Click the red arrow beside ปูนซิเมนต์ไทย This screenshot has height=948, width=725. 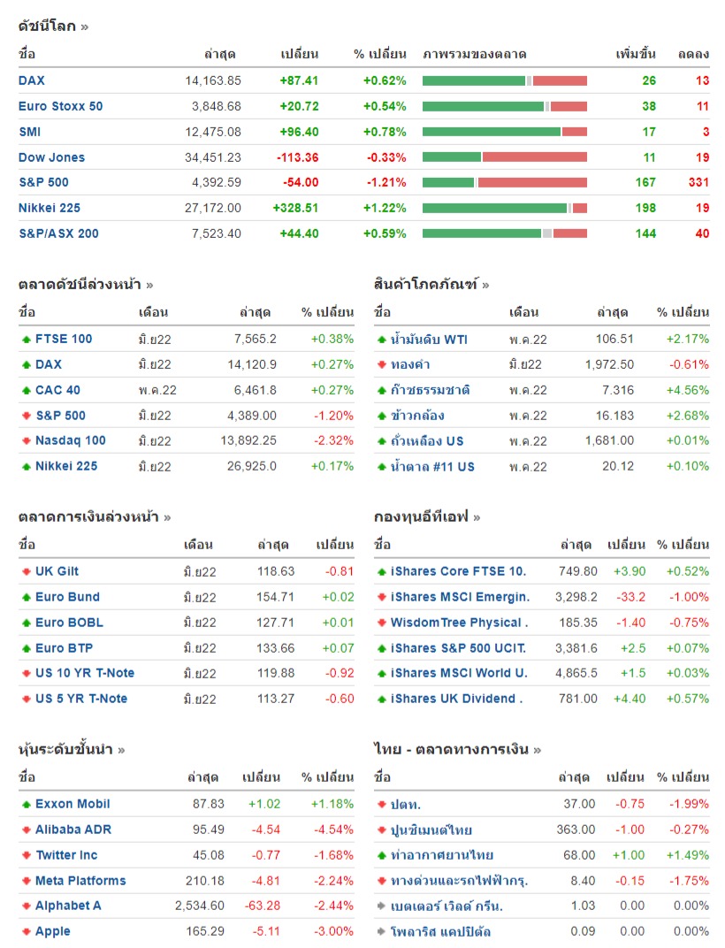click(382, 829)
